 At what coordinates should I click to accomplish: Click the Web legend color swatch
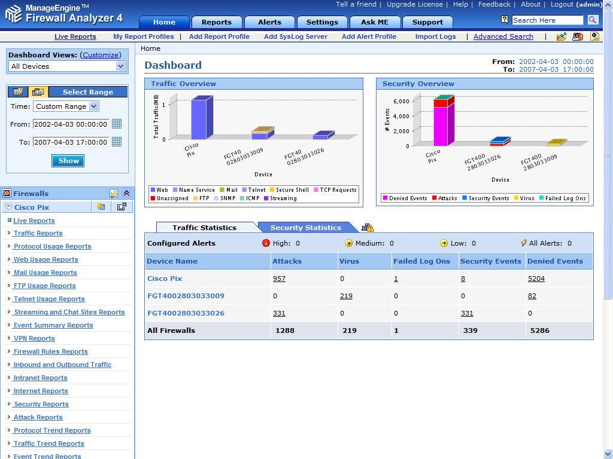click(x=153, y=189)
